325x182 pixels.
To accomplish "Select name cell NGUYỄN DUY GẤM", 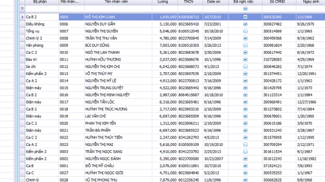I will (x=118, y=24).
